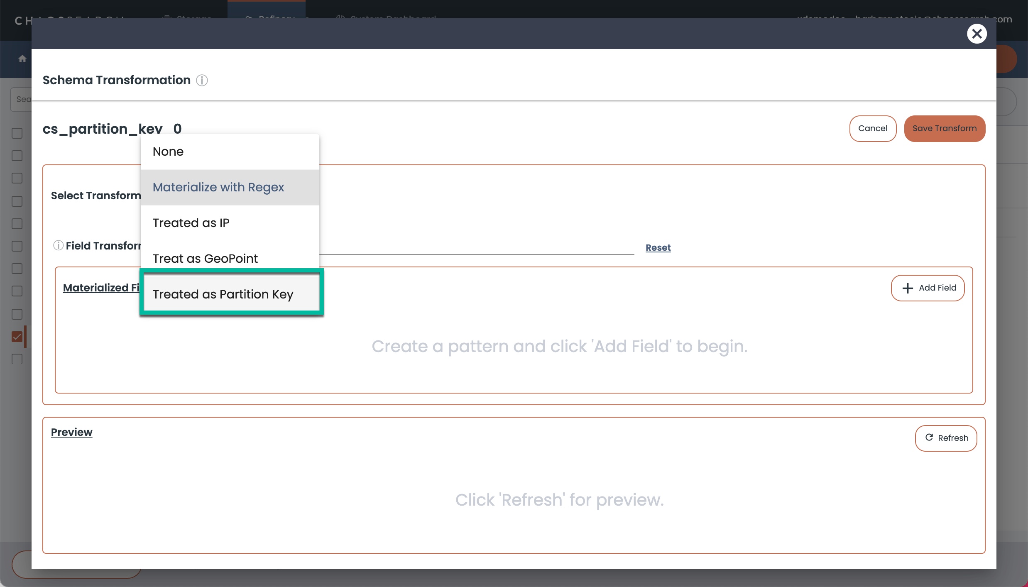Close the Schema Transformation dialog
The width and height of the screenshot is (1028, 587).
(x=977, y=34)
